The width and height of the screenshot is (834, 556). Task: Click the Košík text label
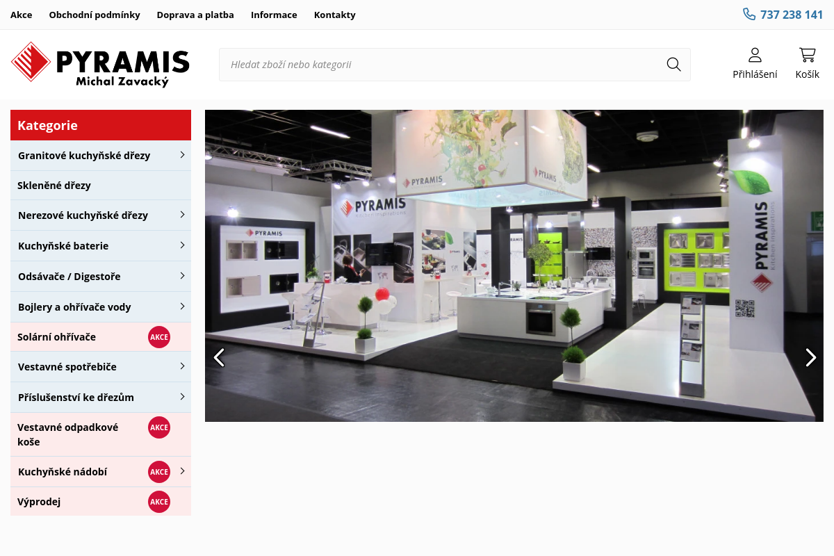click(807, 74)
